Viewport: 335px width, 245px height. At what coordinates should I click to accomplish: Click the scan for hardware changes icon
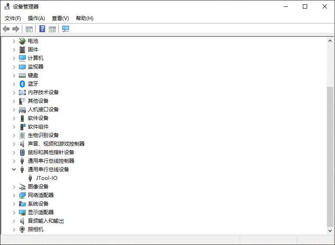pos(66,29)
